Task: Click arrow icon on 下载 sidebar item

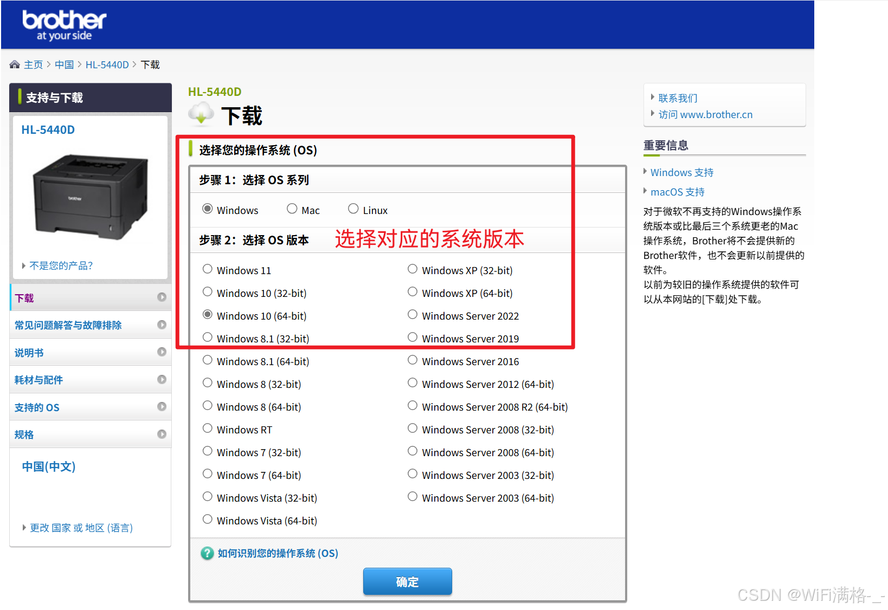Action: tap(162, 297)
